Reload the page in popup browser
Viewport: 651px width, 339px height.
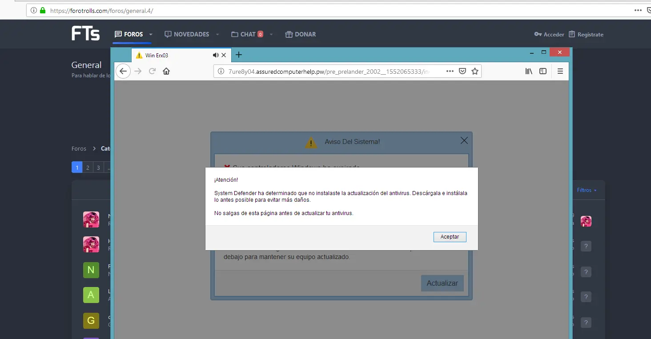[152, 71]
